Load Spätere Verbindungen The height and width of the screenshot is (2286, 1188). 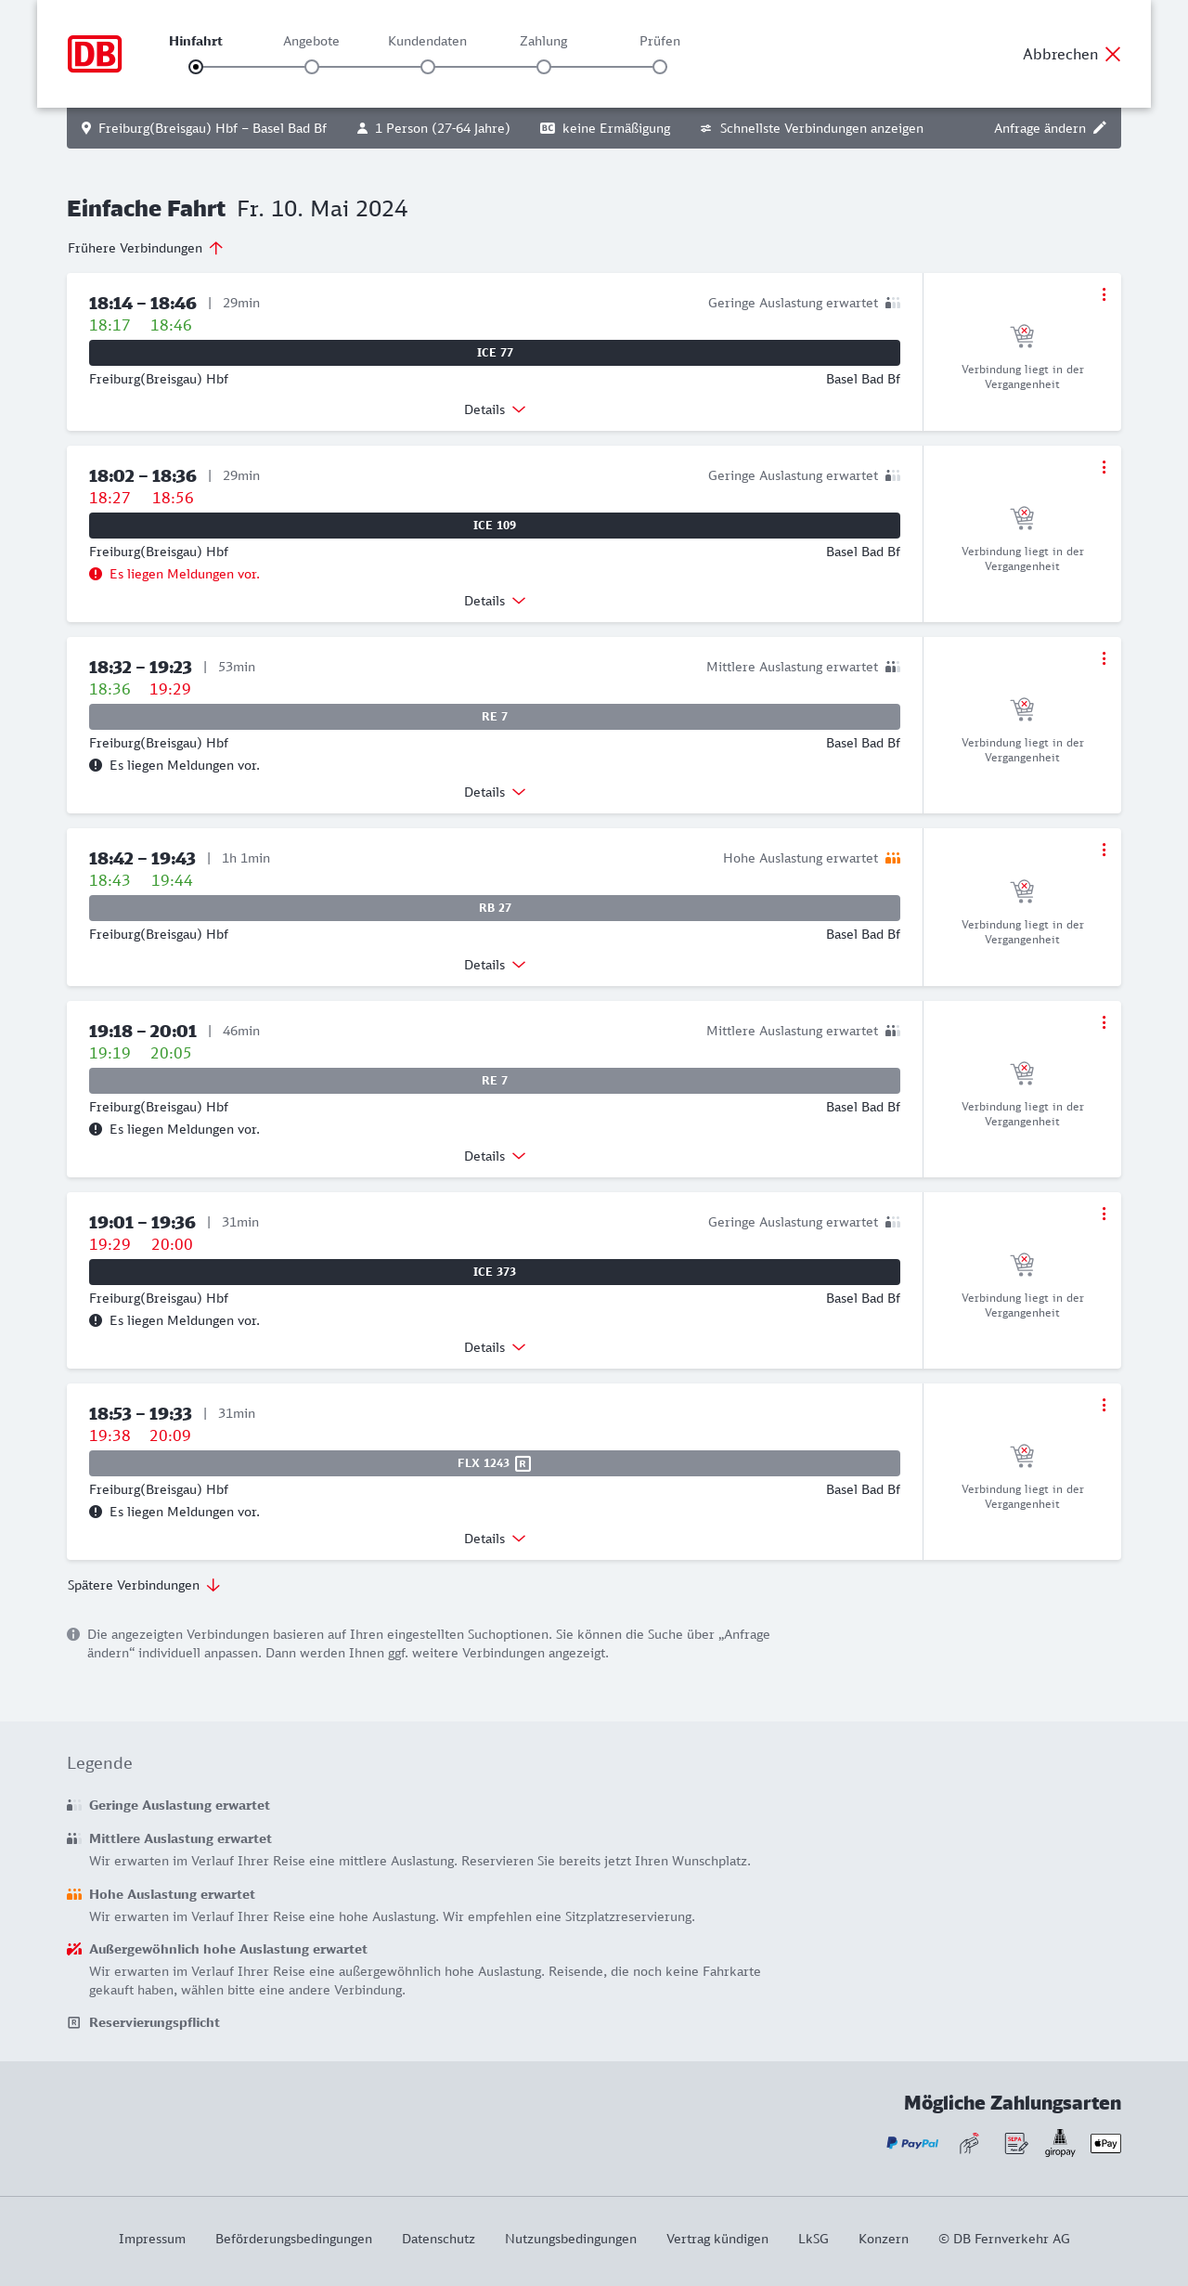pos(144,1585)
